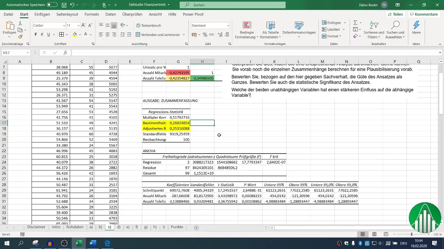Click the AutoSum sigma icon
This screenshot has height=249, width=444.
[356, 22]
